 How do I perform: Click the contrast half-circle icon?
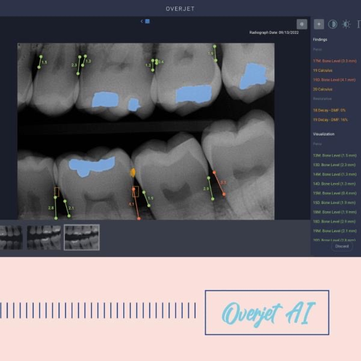(x=333, y=24)
